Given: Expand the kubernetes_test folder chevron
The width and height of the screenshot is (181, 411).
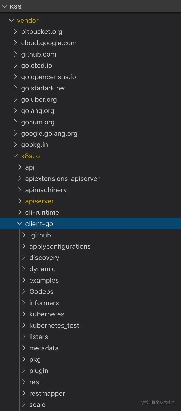Looking at the screenshot, I should [24, 325].
